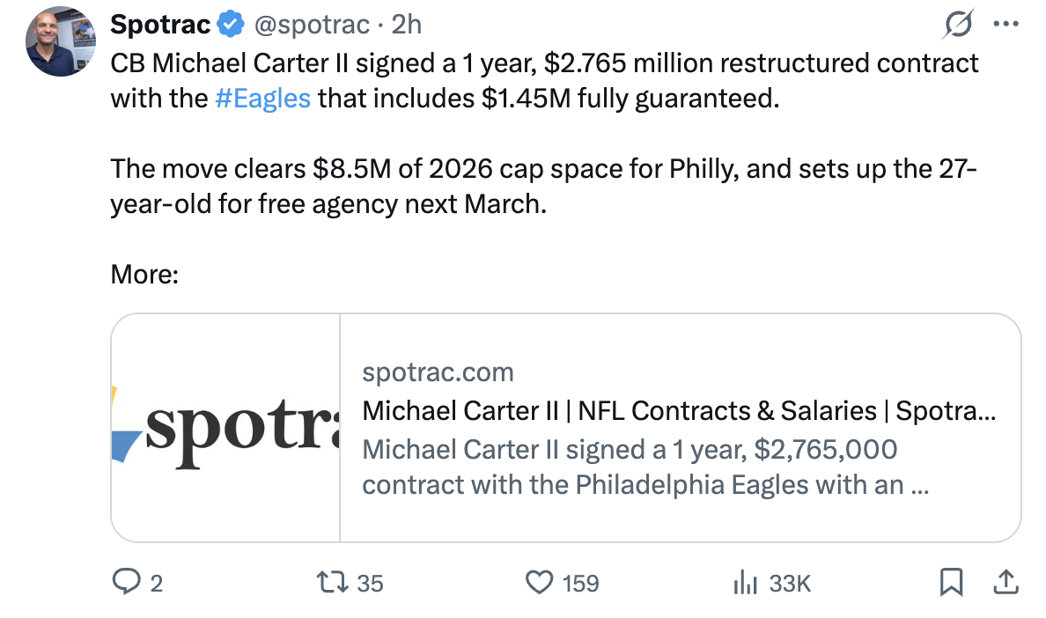Open the spotrac.com domain link in card
Screen dimensions: 1046x618
coord(438,372)
